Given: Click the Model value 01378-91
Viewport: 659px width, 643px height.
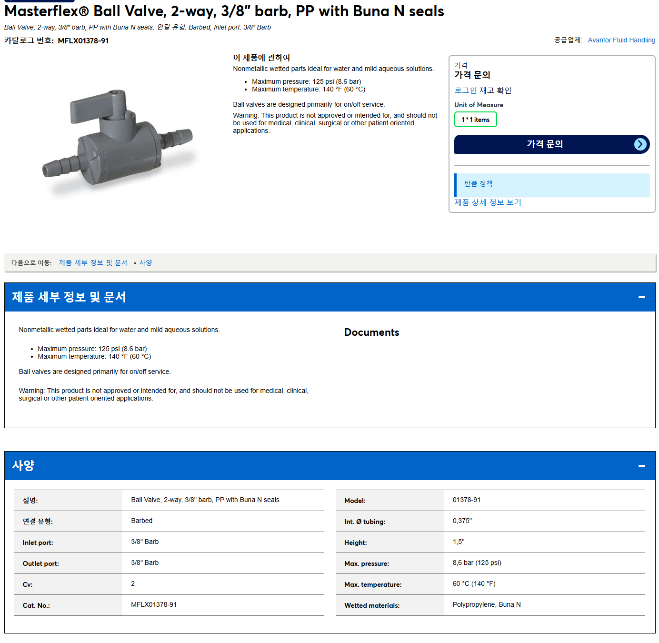Looking at the screenshot, I should [x=466, y=500].
